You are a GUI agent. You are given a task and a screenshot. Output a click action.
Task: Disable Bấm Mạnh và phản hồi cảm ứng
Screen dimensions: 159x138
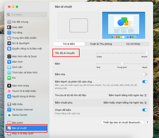pyautogui.click(x=145, y=82)
